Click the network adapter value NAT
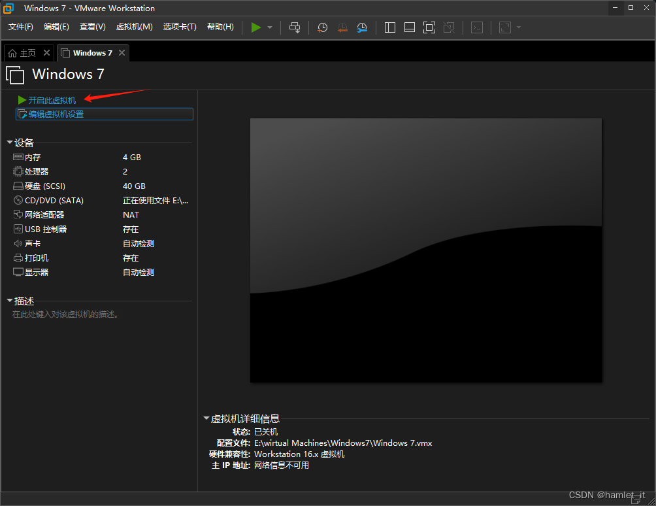Viewport: 656px width, 506px height. click(131, 214)
